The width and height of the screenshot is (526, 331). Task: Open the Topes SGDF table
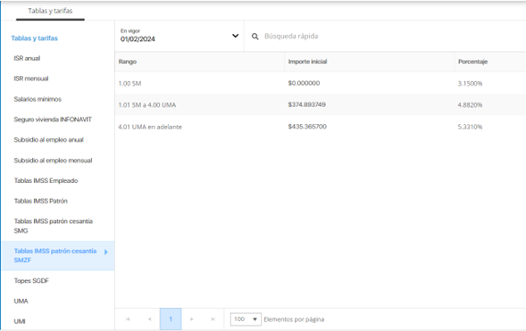[x=31, y=281]
